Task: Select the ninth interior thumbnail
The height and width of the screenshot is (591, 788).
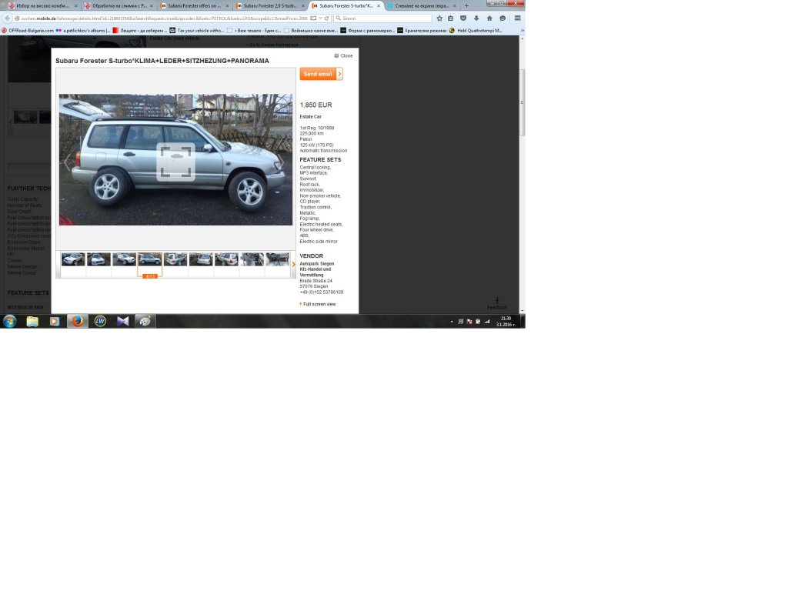Action: point(277,259)
